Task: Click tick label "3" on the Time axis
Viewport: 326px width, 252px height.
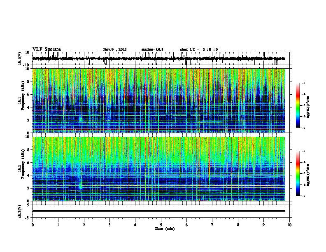Action: click(109, 225)
